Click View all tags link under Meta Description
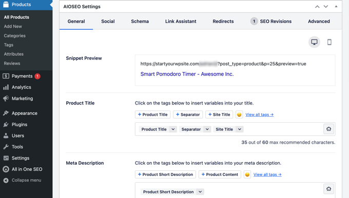 coord(267,174)
